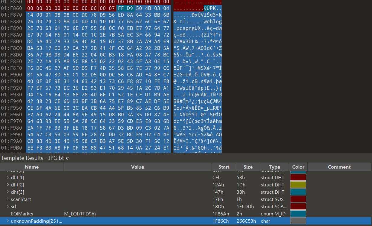
Task: Sort by the Start column header
Action: click(223, 167)
